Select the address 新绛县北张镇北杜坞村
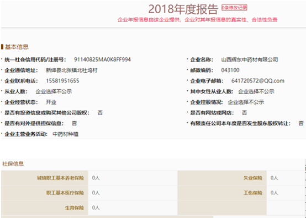306x218 pixels. pos(72,70)
